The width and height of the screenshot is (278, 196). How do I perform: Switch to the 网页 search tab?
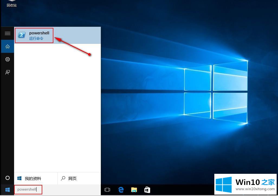pos(79,178)
